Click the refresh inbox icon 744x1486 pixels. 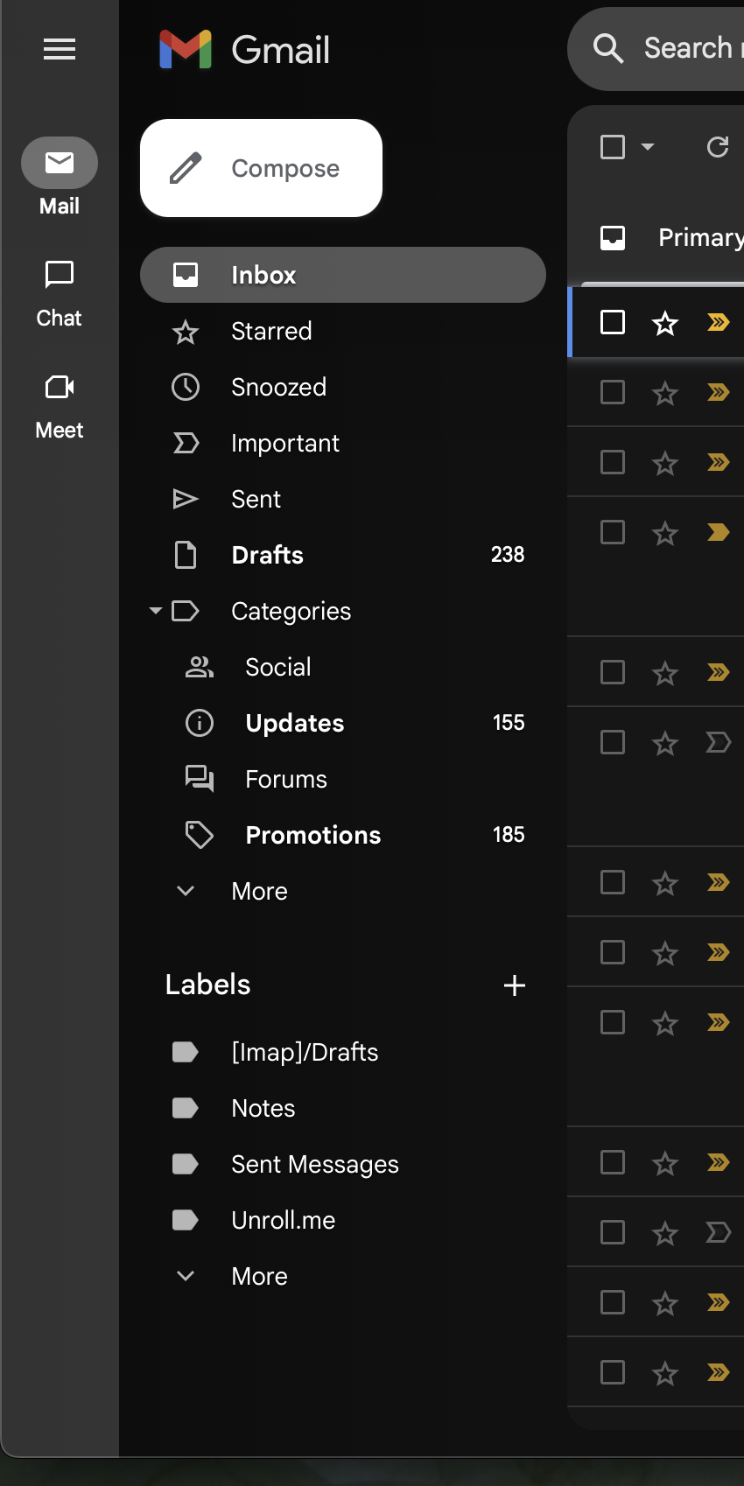click(718, 147)
